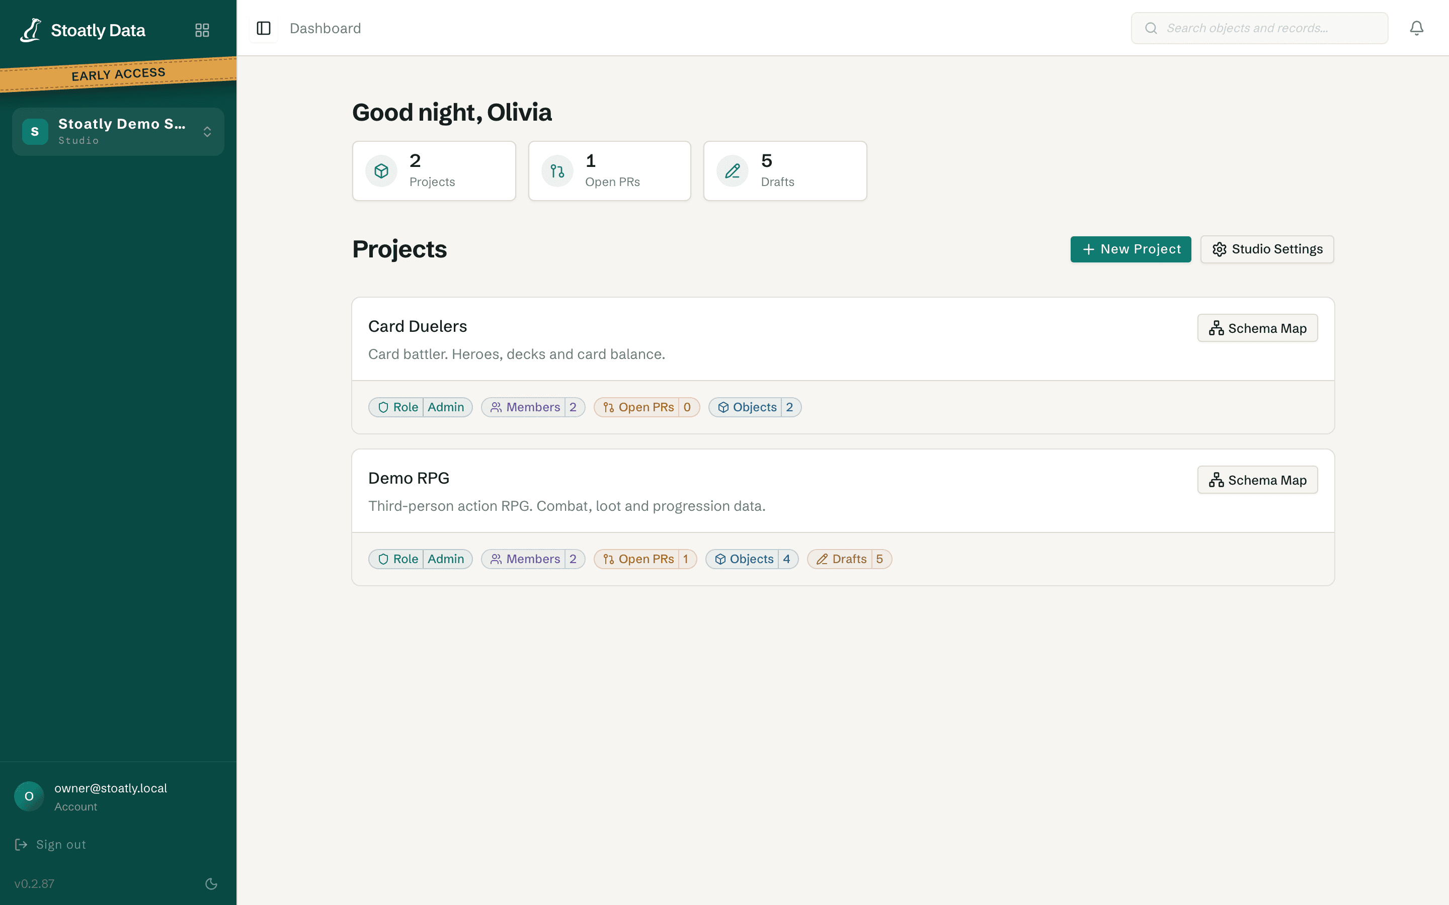This screenshot has height=905, width=1449.
Task: Click the search magnifier icon
Action: 1151,28
